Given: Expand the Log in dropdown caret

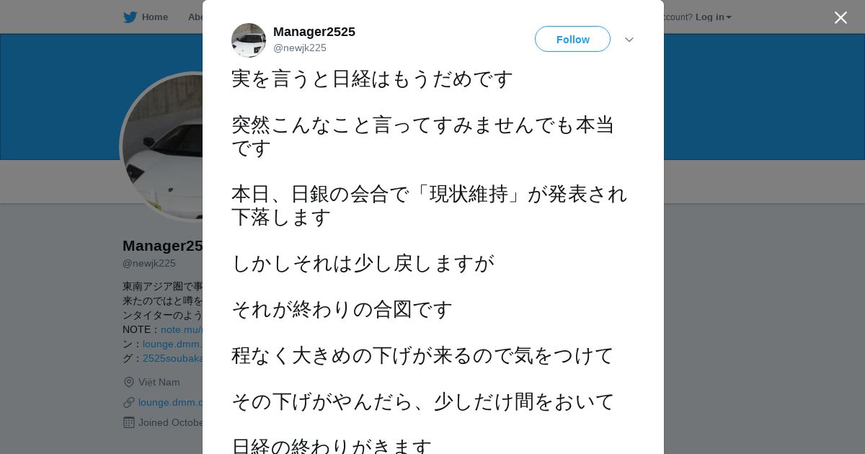Looking at the screenshot, I should coord(729,17).
